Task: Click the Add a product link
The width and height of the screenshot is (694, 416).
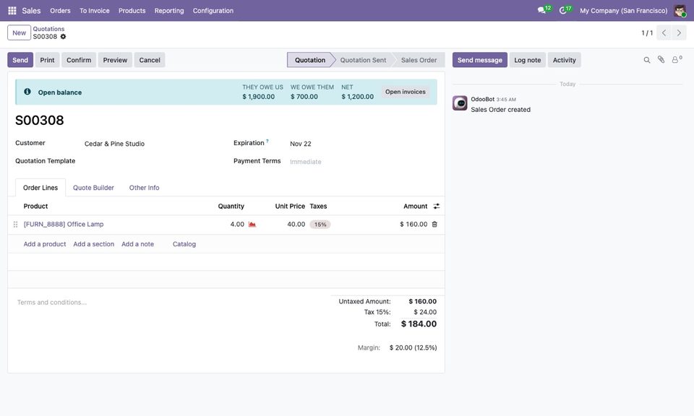Action: pyautogui.click(x=45, y=244)
